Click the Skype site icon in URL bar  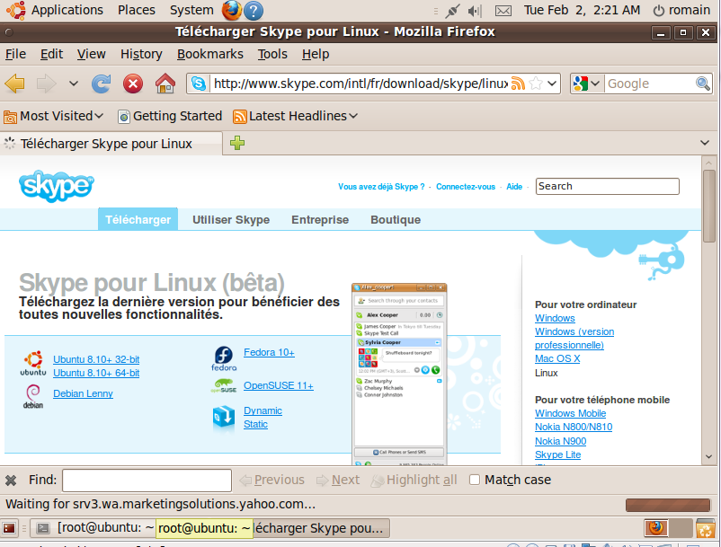(199, 84)
